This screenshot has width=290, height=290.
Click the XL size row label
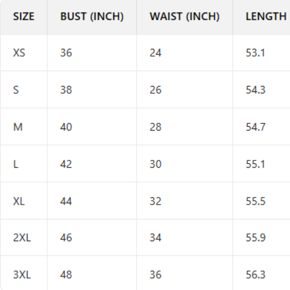[19, 201]
